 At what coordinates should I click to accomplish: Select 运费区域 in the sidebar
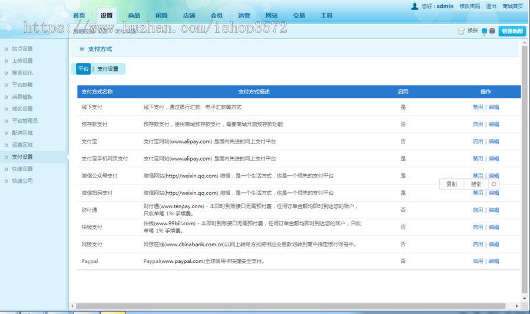click(22, 145)
